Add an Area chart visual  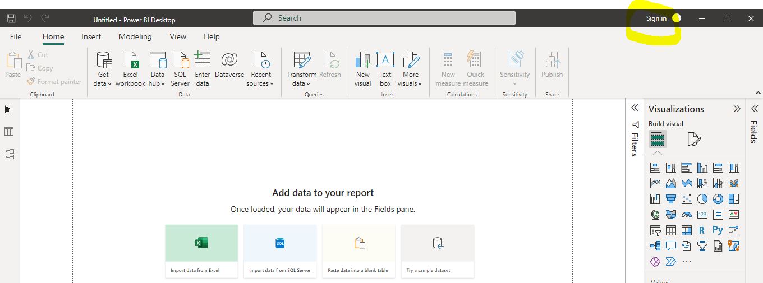(x=670, y=183)
